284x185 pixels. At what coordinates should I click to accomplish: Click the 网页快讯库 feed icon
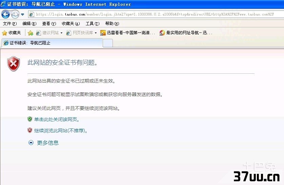pos(68,33)
